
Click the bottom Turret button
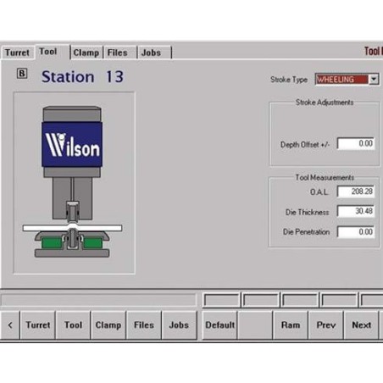tap(38, 325)
